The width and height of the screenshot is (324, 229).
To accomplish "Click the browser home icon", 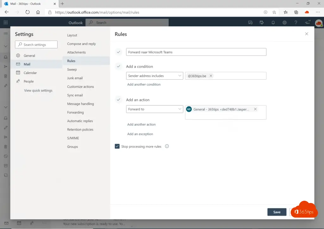I will point(38,12).
